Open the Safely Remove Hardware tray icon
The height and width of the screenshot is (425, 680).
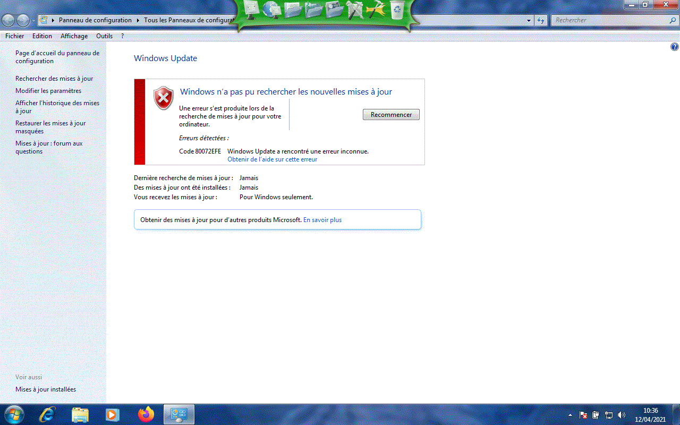(x=596, y=415)
